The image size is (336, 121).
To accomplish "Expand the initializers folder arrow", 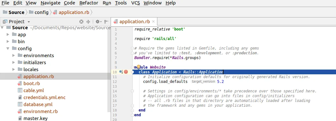I will [x=14, y=63].
